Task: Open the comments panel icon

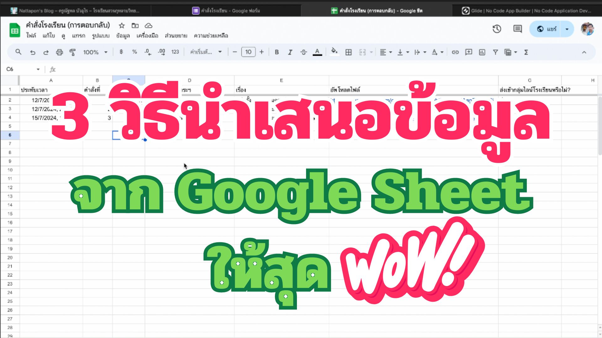Action: point(517,29)
